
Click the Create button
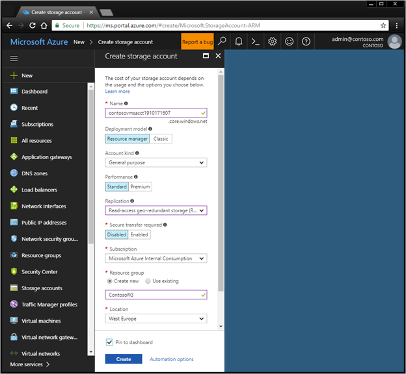click(124, 359)
